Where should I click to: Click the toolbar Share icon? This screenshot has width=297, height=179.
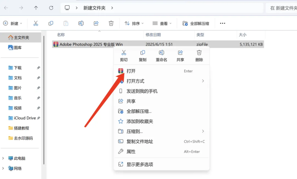96,23
